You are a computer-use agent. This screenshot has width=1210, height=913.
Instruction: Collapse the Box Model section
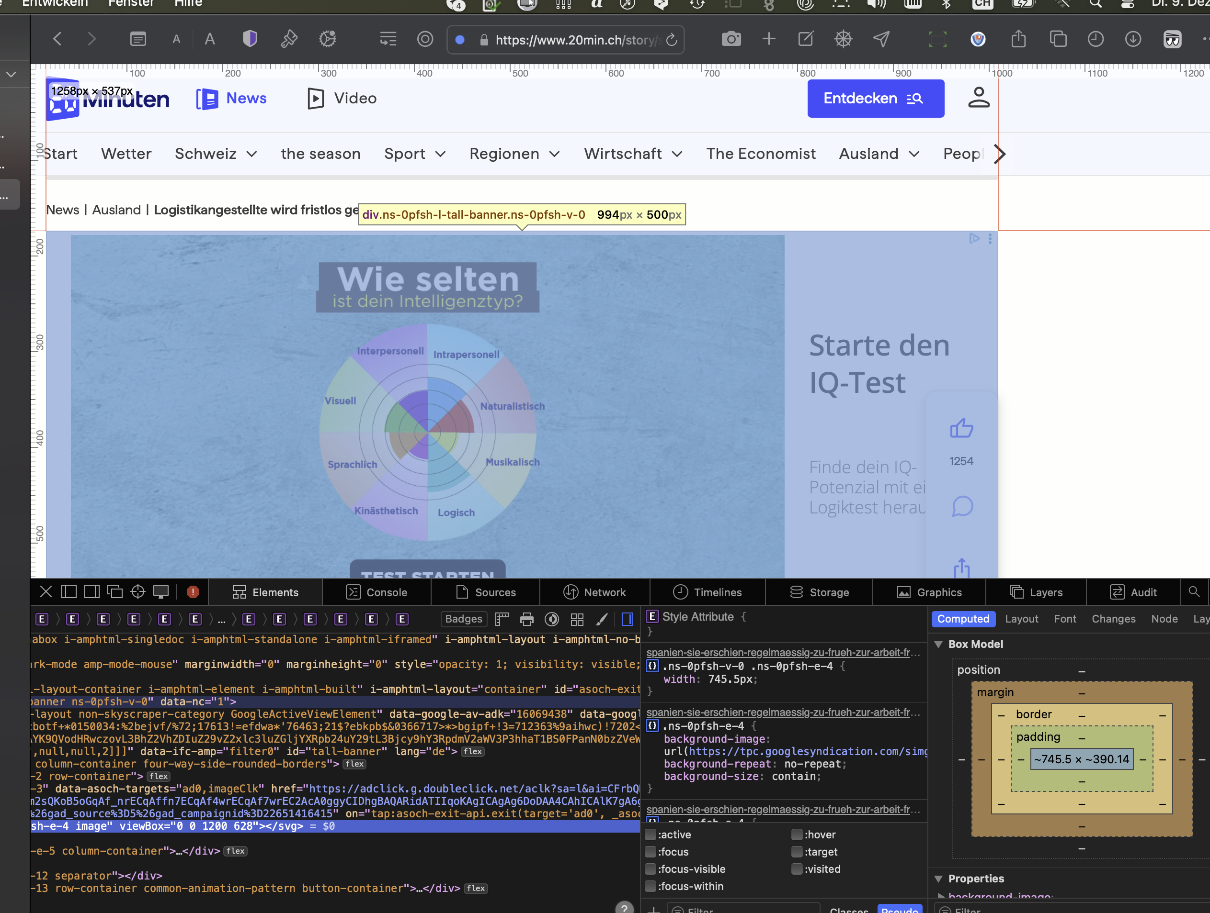(x=939, y=644)
